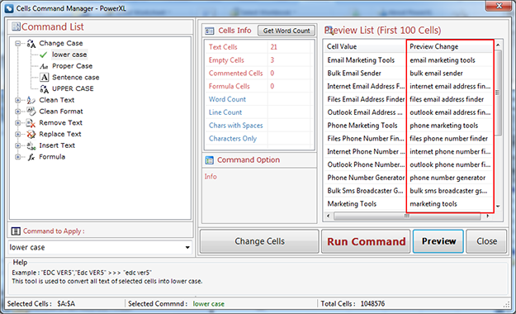Viewport: 516px width, 314px height.
Task: Click the Proper Case Aa icon
Action: [44, 66]
